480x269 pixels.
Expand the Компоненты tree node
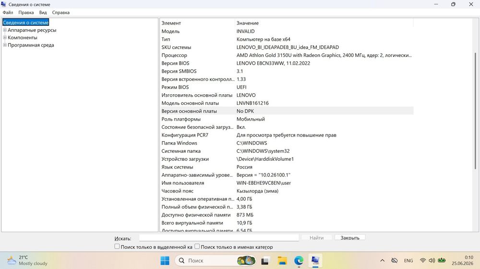pos(5,37)
